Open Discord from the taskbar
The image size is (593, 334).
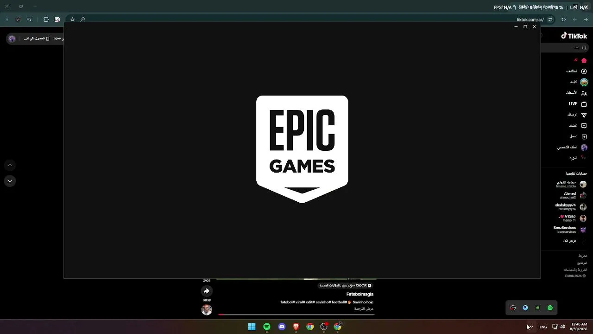pyautogui.click(x=282, y=327)
